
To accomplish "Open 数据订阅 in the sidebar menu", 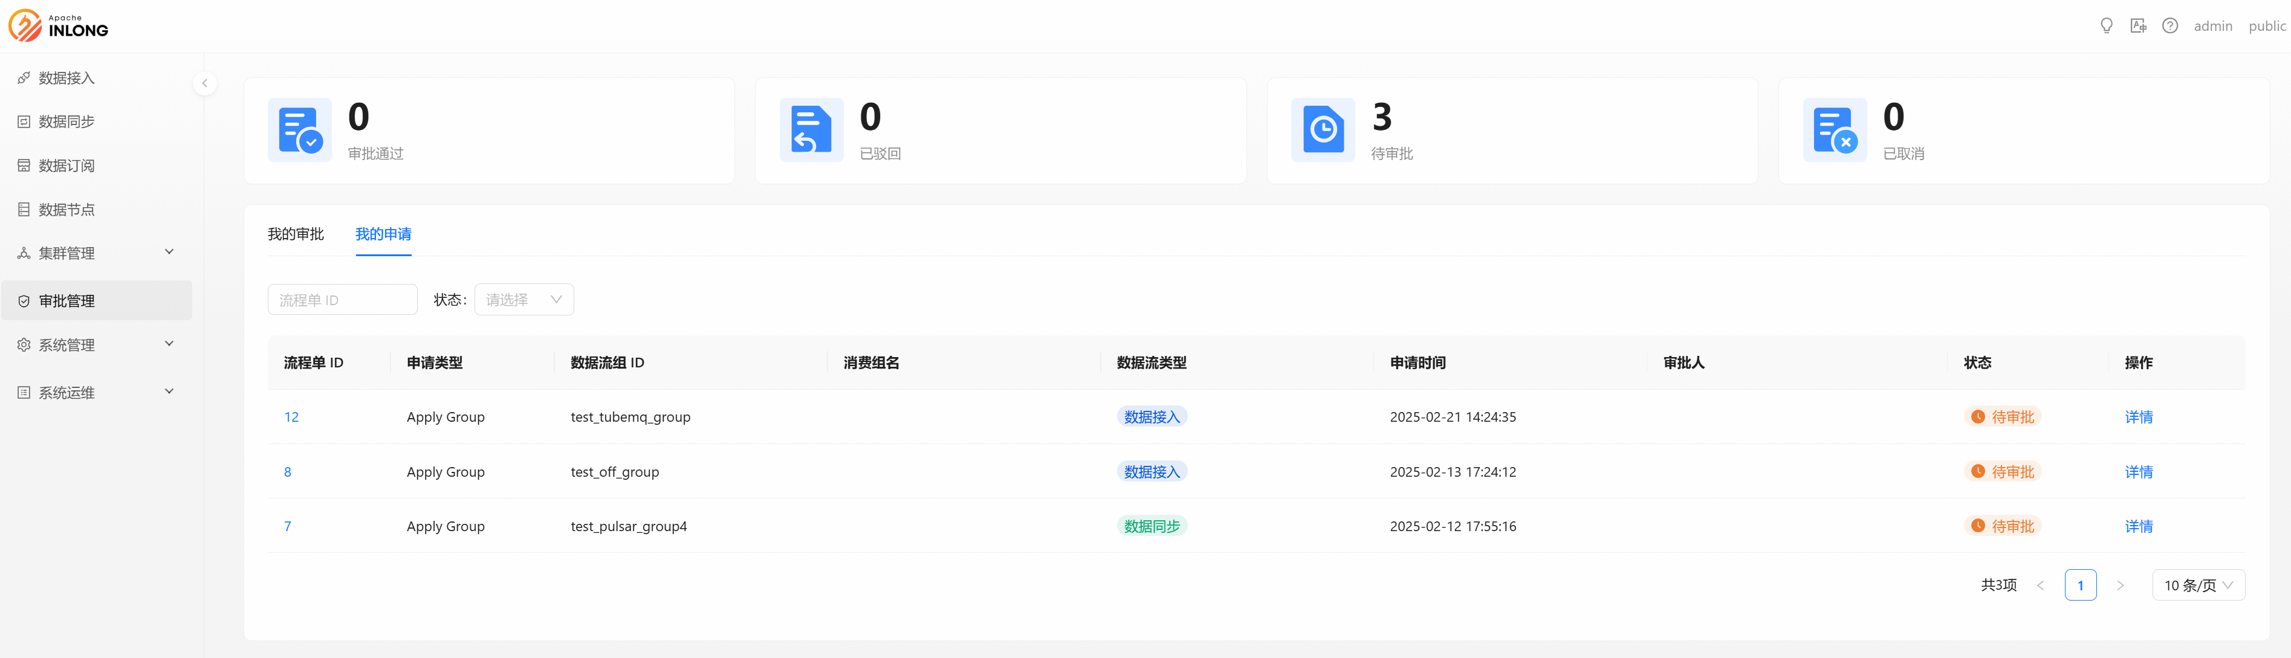I will point(66,166).
